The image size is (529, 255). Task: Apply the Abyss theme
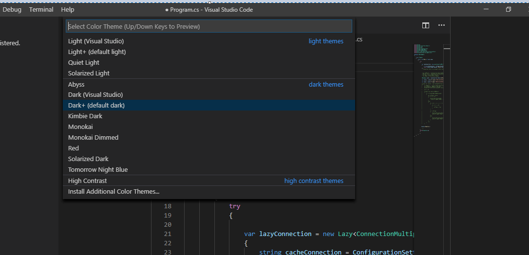click(76, 85)
